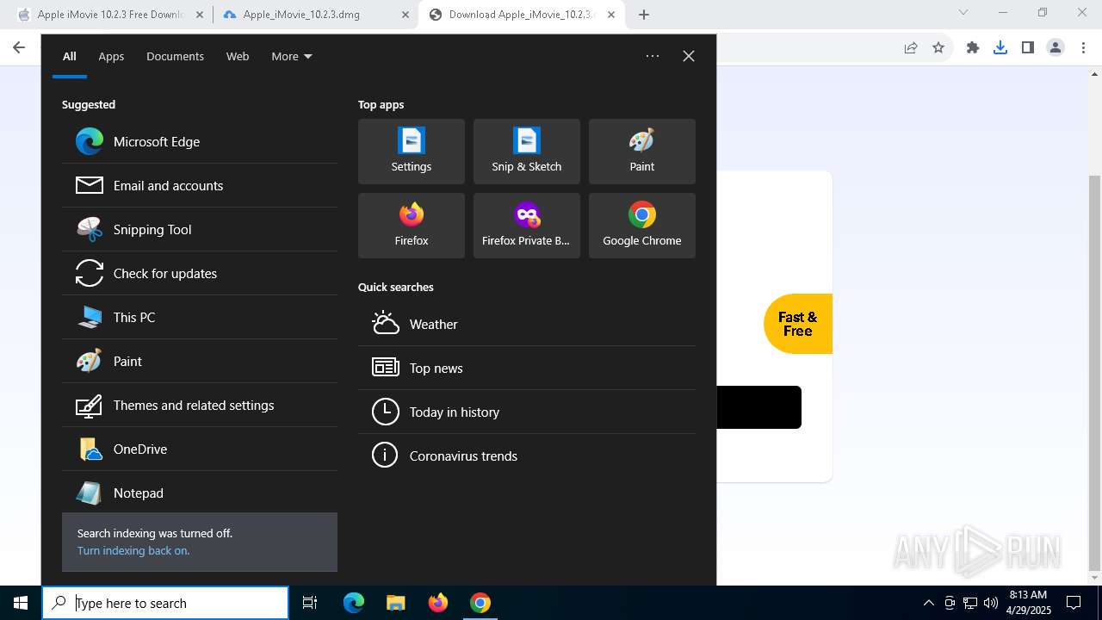Switch to Apple_iMovie_10.2.3.dmg Chrome tab
Viewport: 1102px width, 620px height.
pos(315,15)
